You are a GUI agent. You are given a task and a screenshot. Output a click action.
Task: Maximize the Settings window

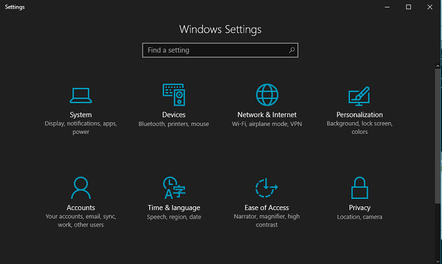pos(408,7)
